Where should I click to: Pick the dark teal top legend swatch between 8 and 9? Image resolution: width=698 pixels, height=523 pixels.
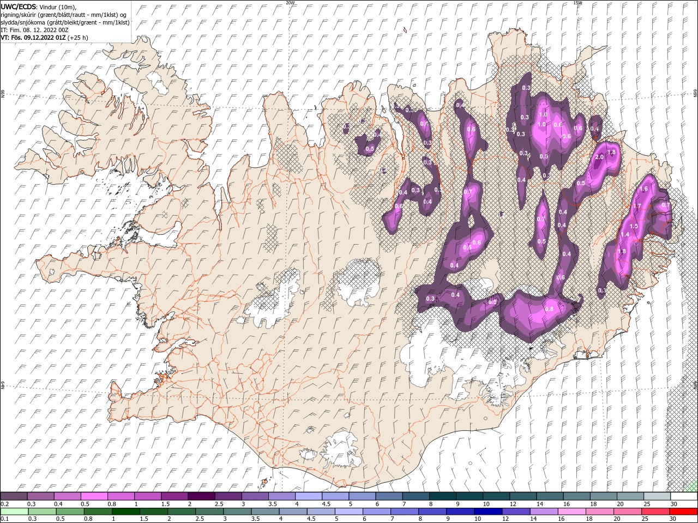(x=442, y=496)
